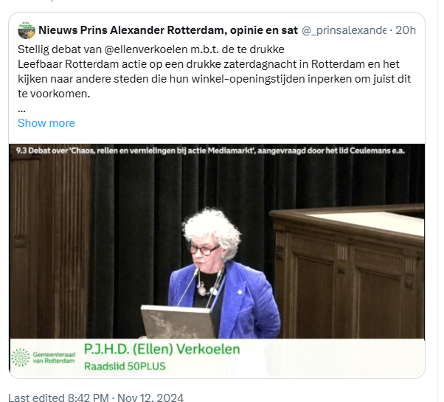444x402 pixels.
Task: Open the Last edited history link
Action: coord(58,397)
